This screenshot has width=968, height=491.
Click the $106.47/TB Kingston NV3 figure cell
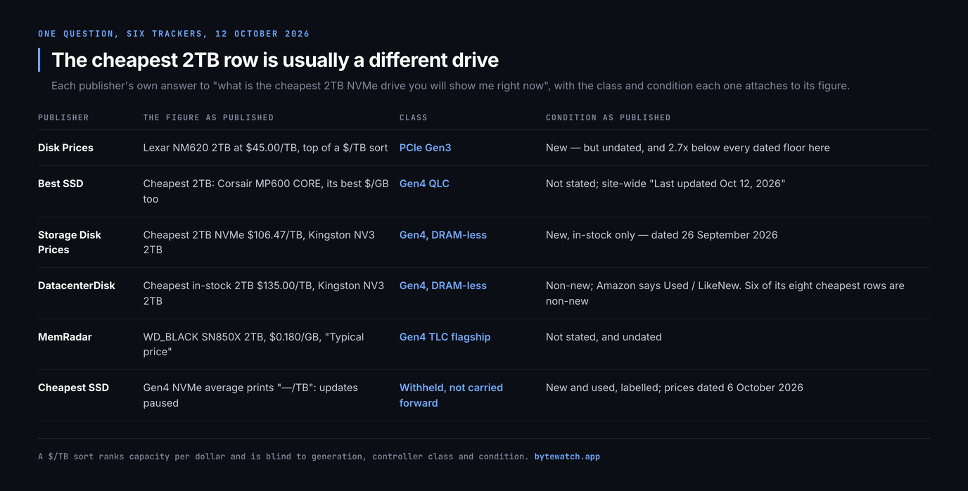(x=259, y=242)
